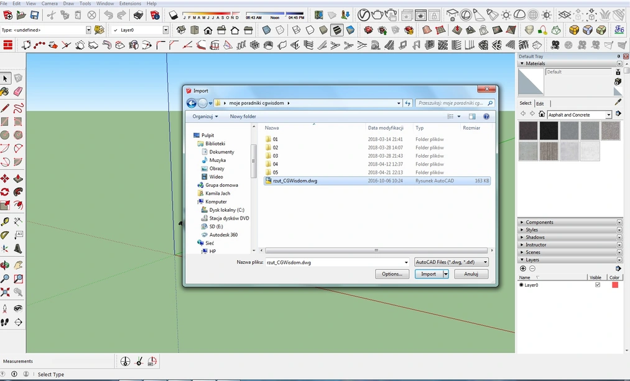630x381 pixels.
Task: Select the Tape Measure tool
Action: (6, 220)
